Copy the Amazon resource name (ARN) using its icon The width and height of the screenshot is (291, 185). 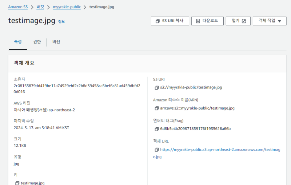(157, 108)
